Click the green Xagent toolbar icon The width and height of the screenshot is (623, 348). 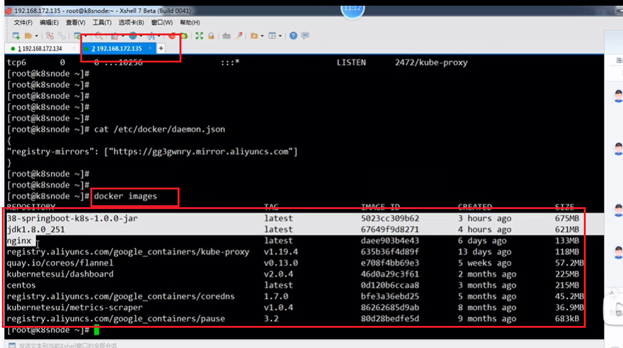coord(184,36)
